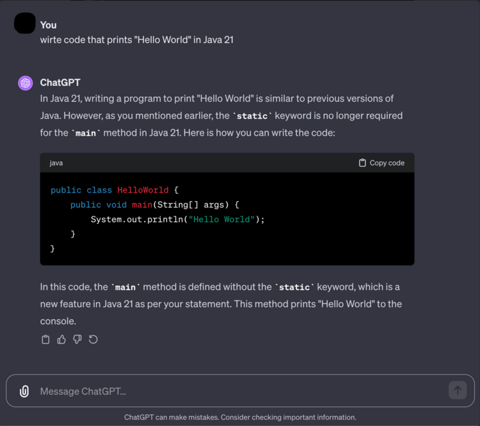
Task: Click the bold 'static' keyword in first paragraph
Action: 252,116
